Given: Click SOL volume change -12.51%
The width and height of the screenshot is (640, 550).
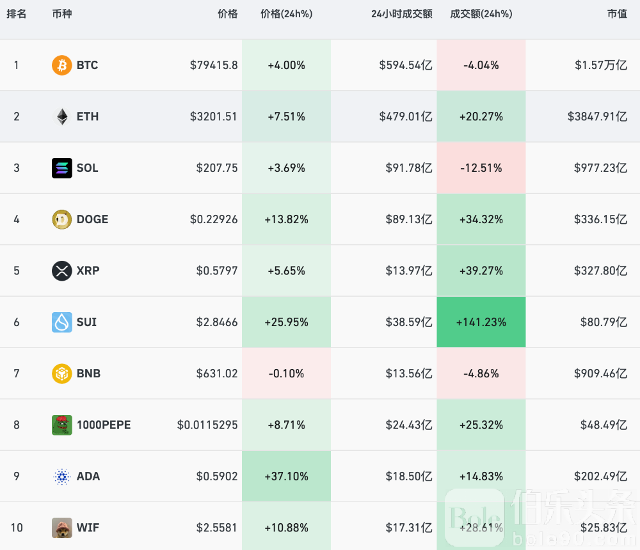Looking at the screenshot, I should tap(481, 168).
